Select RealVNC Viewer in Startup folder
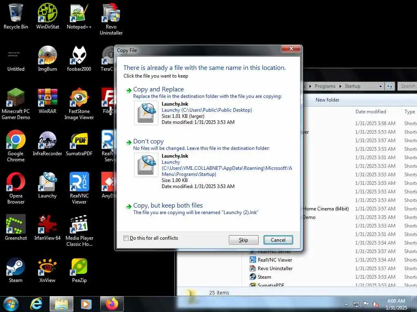Image resolution: width=417 pixels, height=312 pixels. [274, 260]
